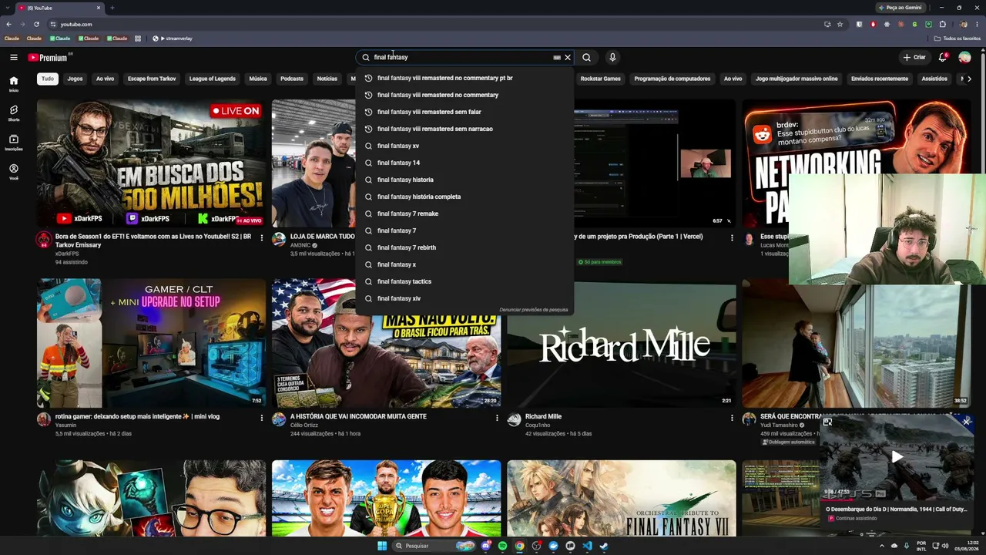986x555 pixels.
Task: Open the Célio Ortizz channel link
Action: [x=304, y=425]
